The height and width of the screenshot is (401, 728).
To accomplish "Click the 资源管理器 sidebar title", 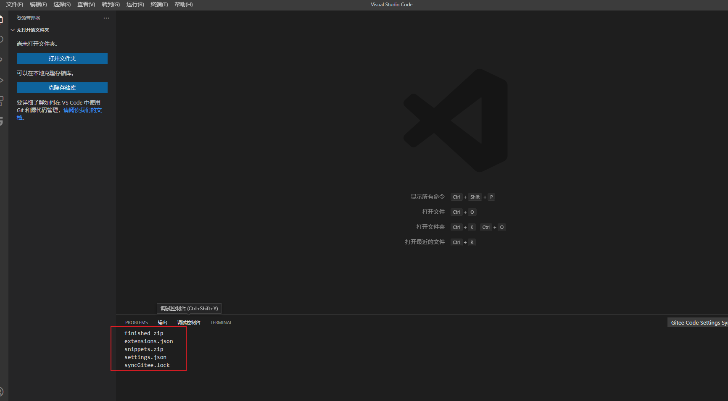I will click(29, 18).
